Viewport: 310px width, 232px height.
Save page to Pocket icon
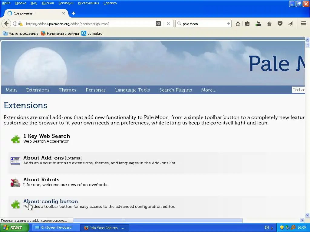280,24
